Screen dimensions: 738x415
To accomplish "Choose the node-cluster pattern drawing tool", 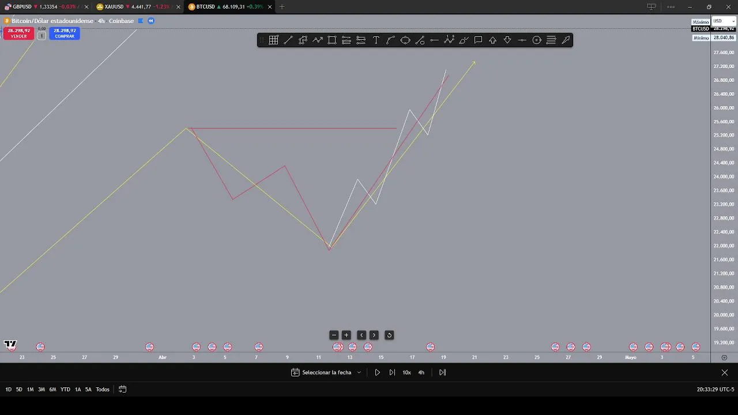I will click(303, 40).
